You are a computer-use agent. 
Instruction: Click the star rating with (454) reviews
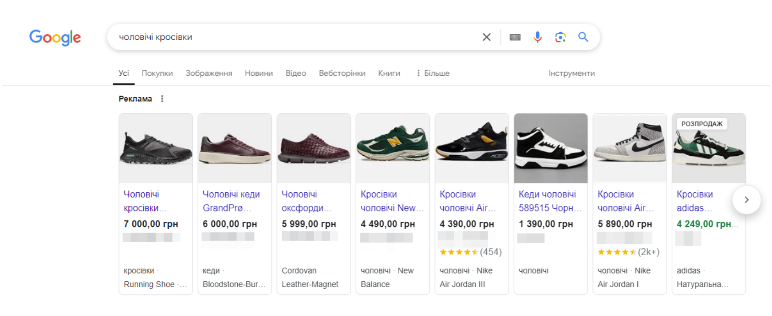pyautogui.click(x=470, y=252)
